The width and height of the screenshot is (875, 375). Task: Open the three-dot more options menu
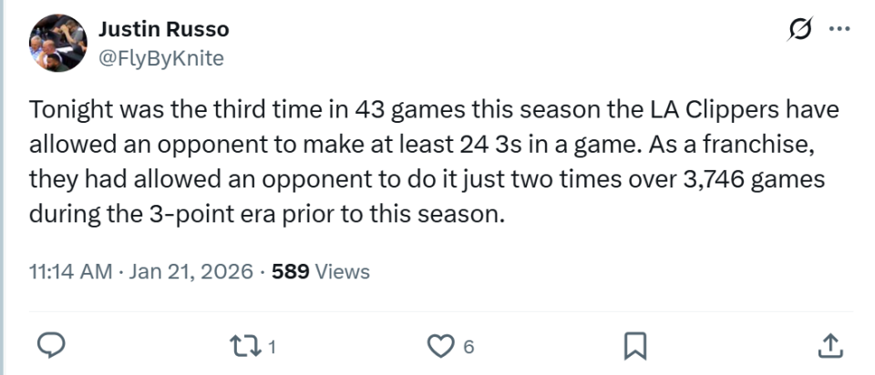839,29
